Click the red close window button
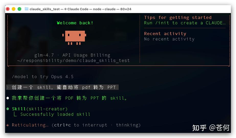 coord(8,9)
